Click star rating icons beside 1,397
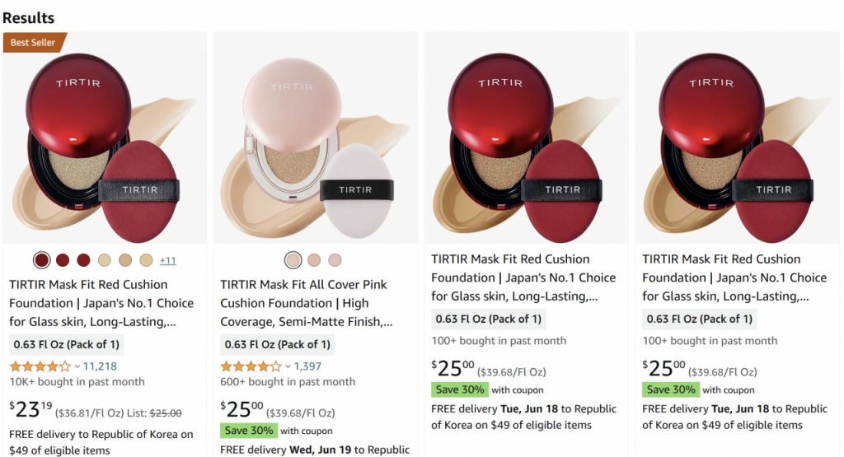The height and width of the screenshot is (457, 844). pos(251,366)
